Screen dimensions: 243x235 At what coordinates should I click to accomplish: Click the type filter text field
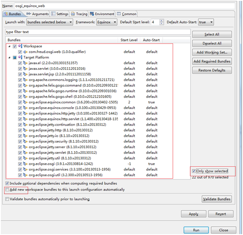(x=98, y=32)
